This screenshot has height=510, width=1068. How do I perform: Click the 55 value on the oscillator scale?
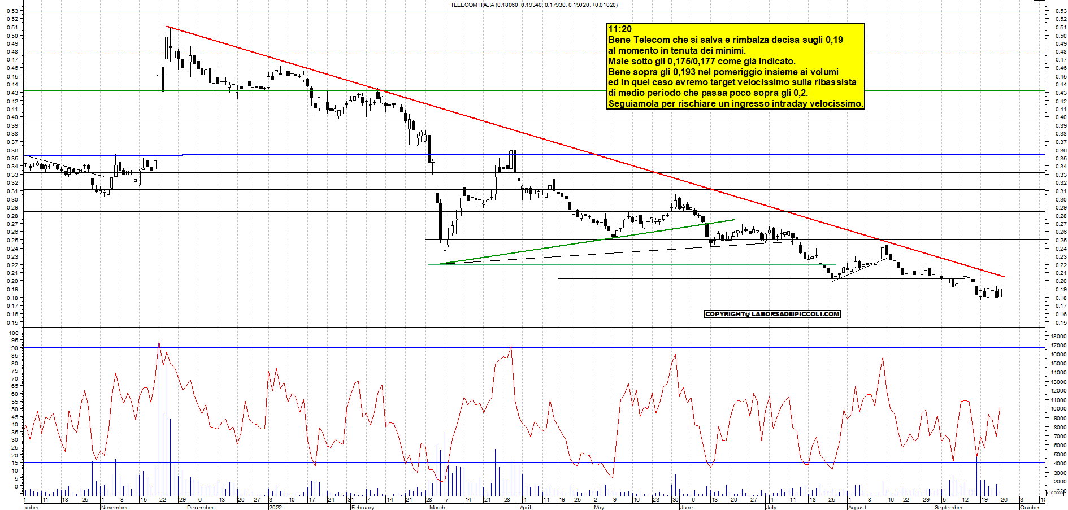pos(14,402)
